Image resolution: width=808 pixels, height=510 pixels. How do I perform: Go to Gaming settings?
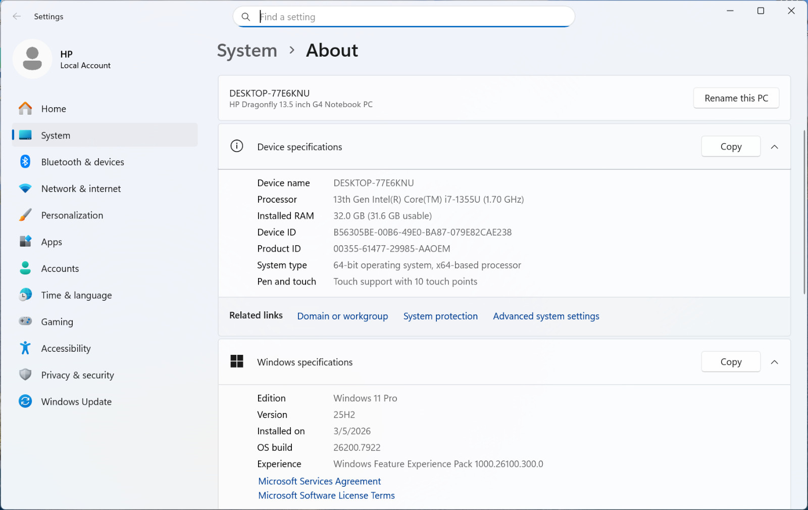[105, 321]
